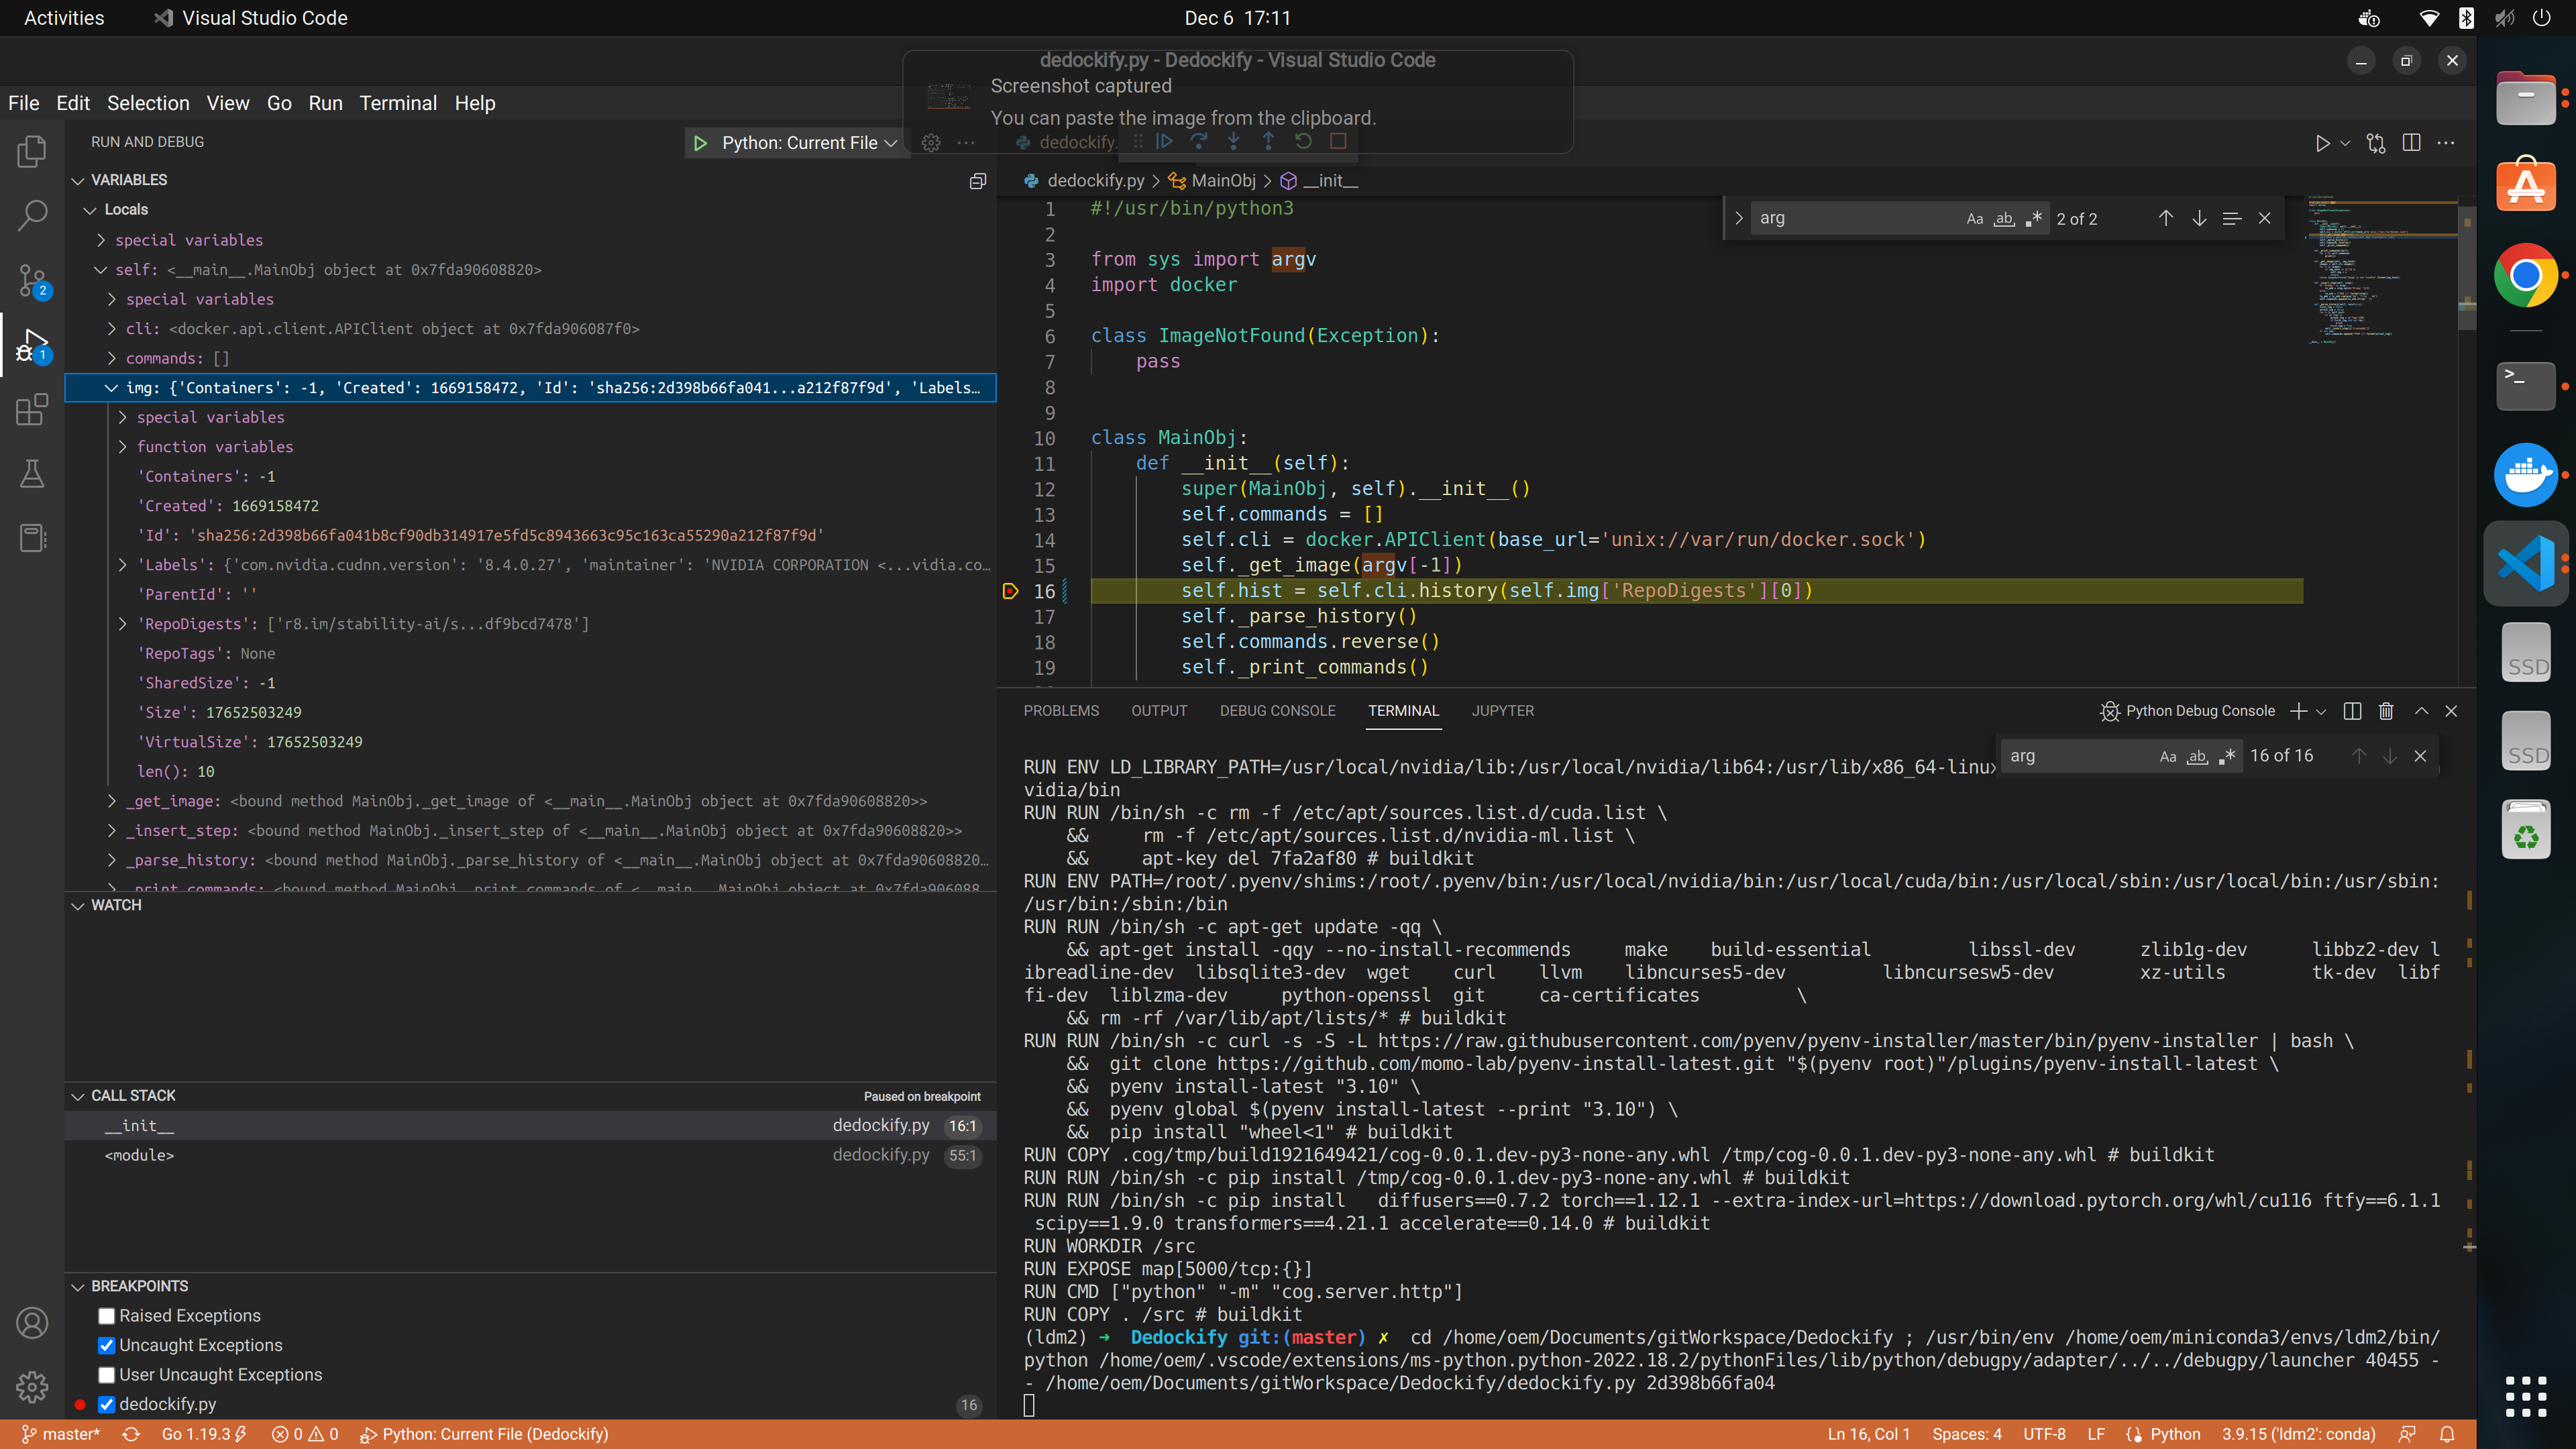Open the Run menu
This screenshot has height=1449, width=2576.
324,103
